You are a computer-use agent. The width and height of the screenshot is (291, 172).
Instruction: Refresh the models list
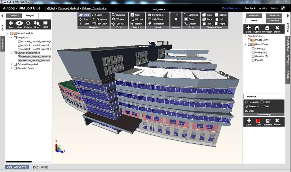coord(28,25)
